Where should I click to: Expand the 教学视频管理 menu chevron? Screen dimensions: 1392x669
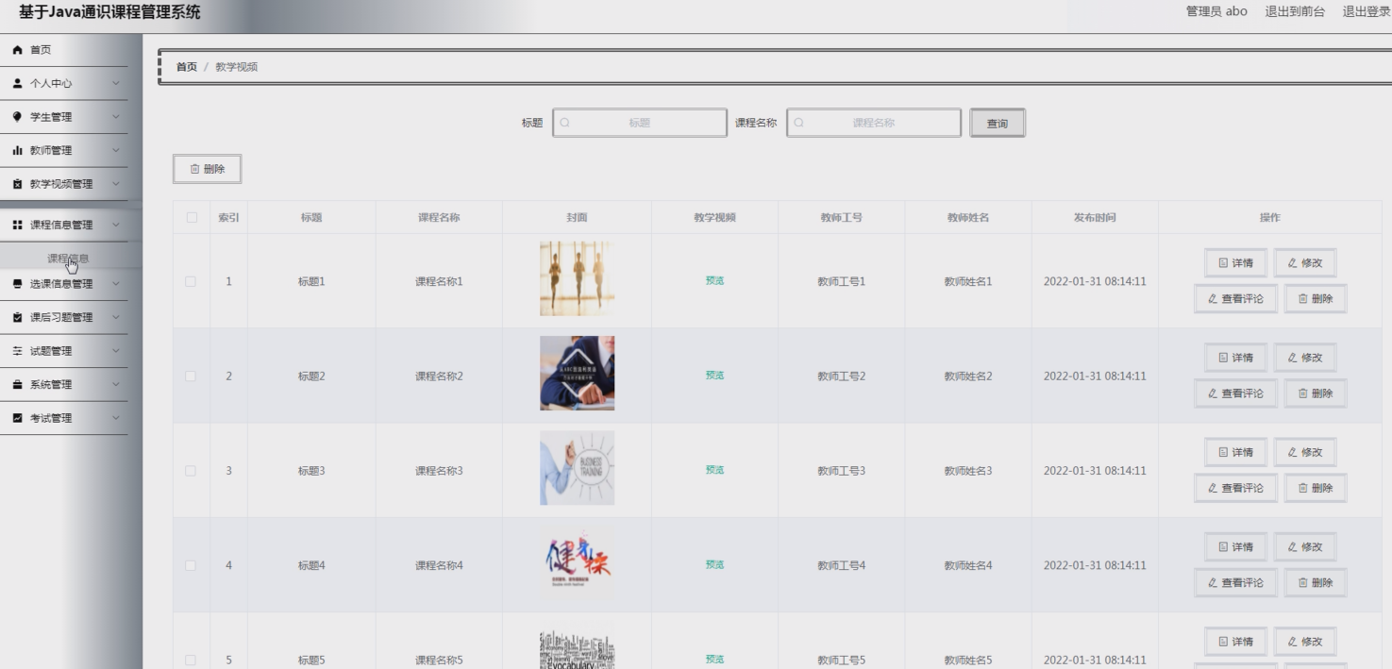tap(116, 184)
